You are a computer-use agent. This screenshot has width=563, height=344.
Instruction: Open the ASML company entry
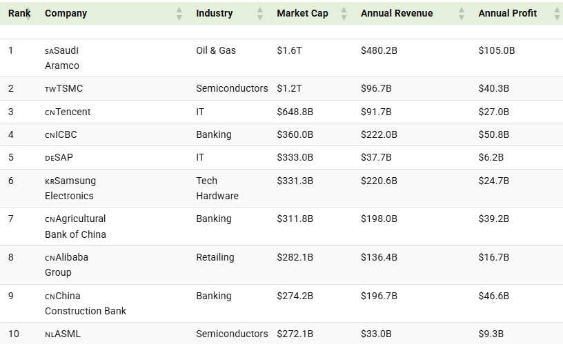63,334
